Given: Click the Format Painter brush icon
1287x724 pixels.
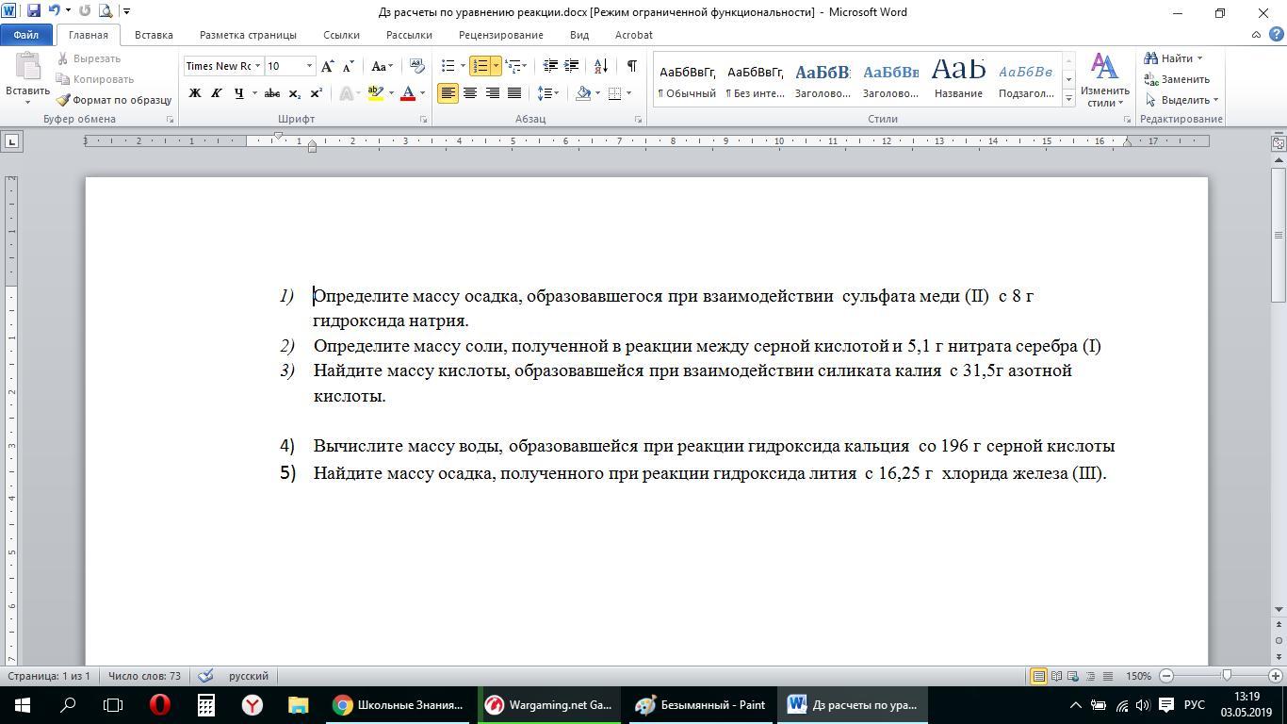Looking at the screenshot, I should [63, 100].
